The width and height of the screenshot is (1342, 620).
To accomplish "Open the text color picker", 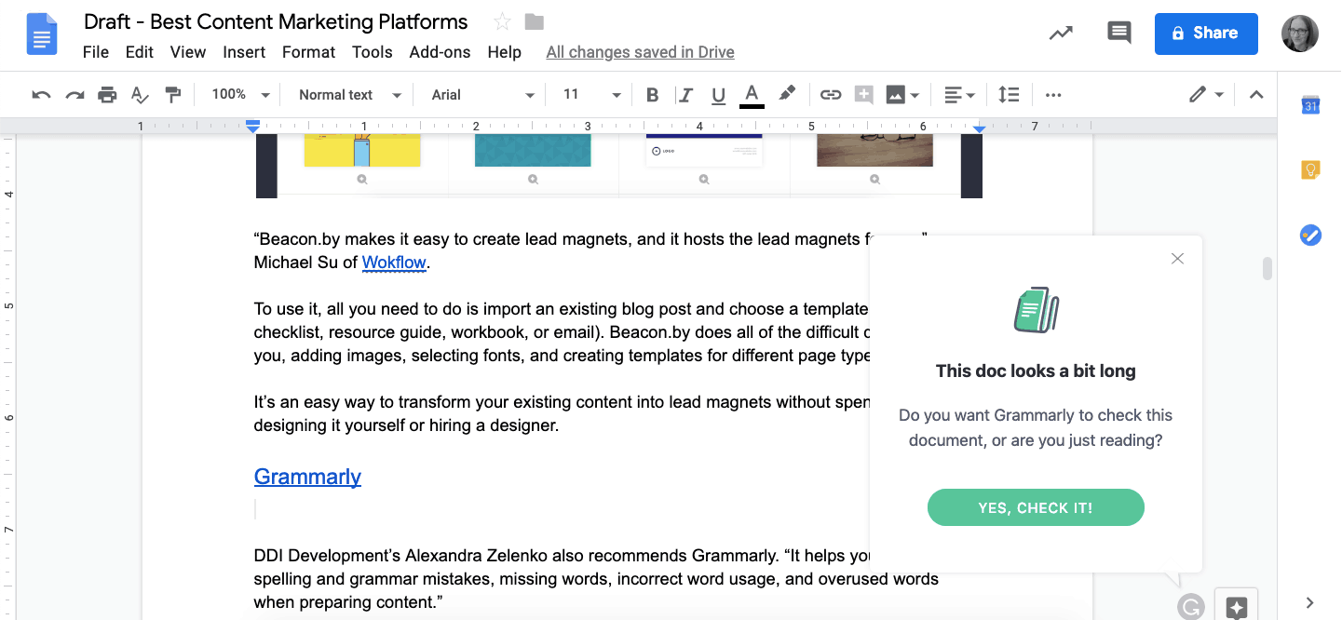I will [x=752, y=95].
